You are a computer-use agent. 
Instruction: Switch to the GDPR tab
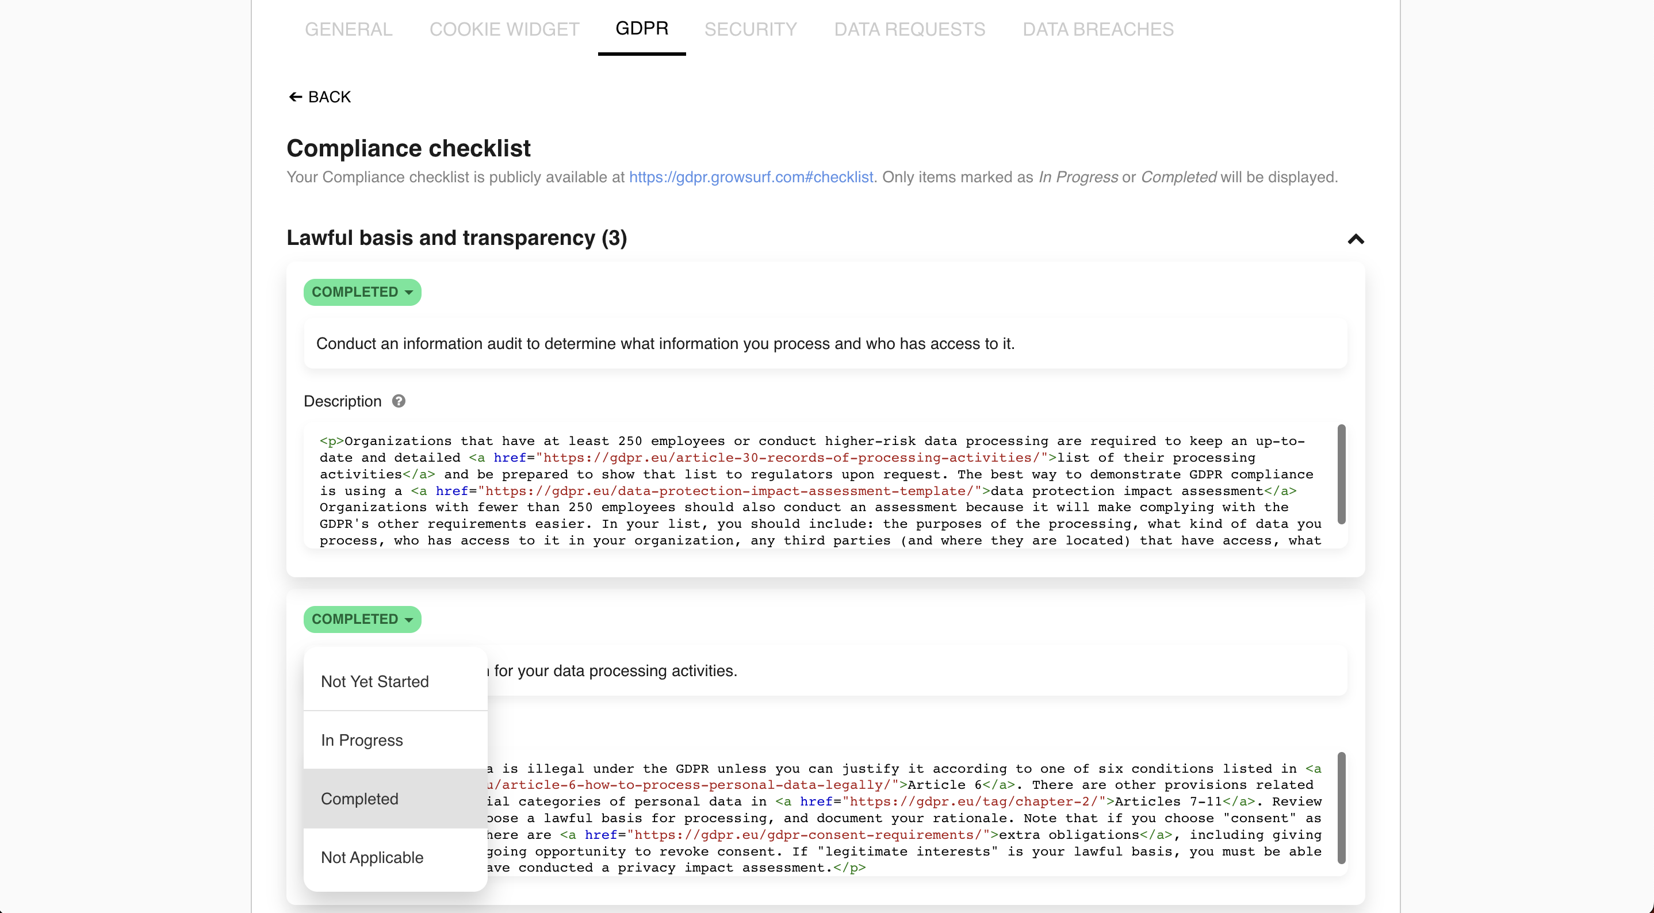641,29
